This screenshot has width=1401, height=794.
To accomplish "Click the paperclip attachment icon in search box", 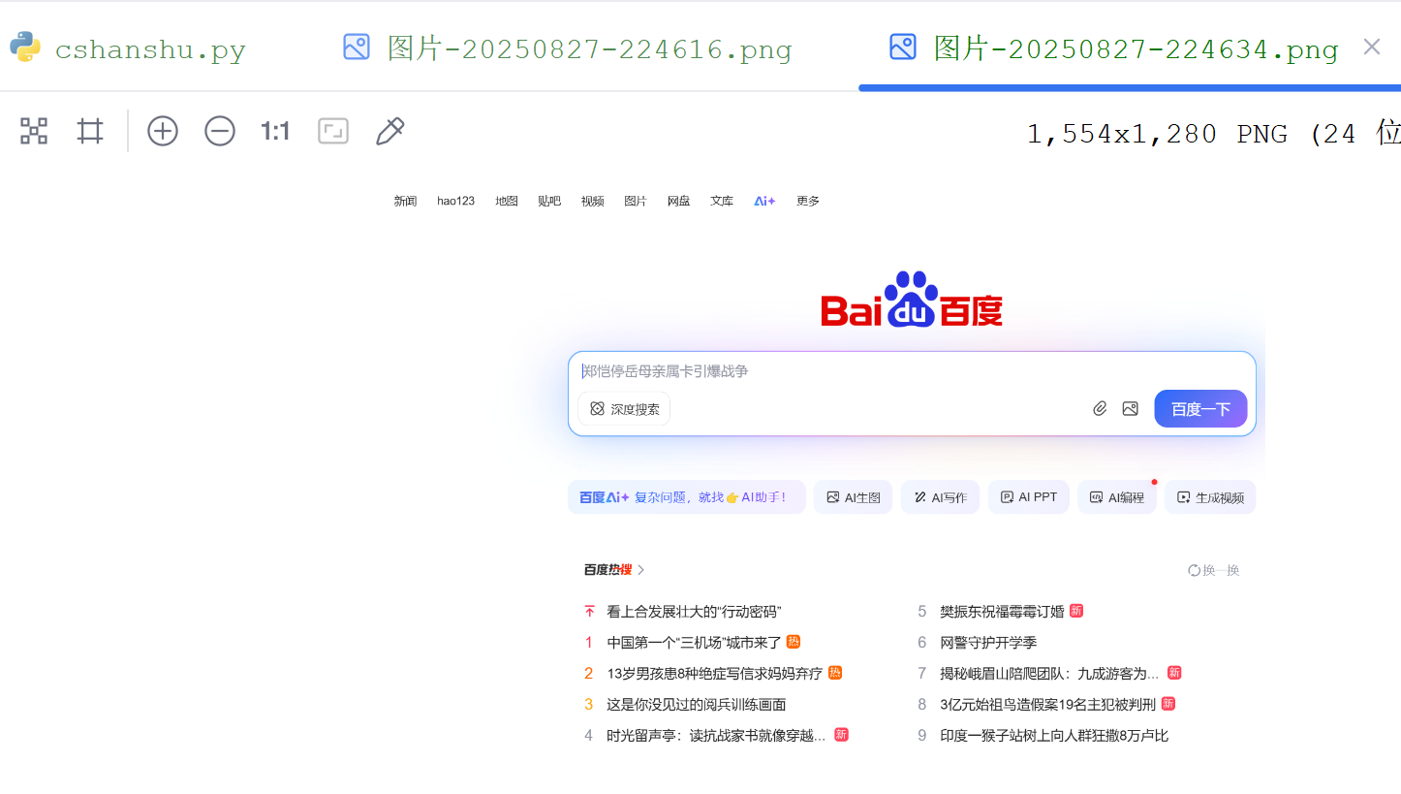I will pyautogui.click(x=1100, y=409).
